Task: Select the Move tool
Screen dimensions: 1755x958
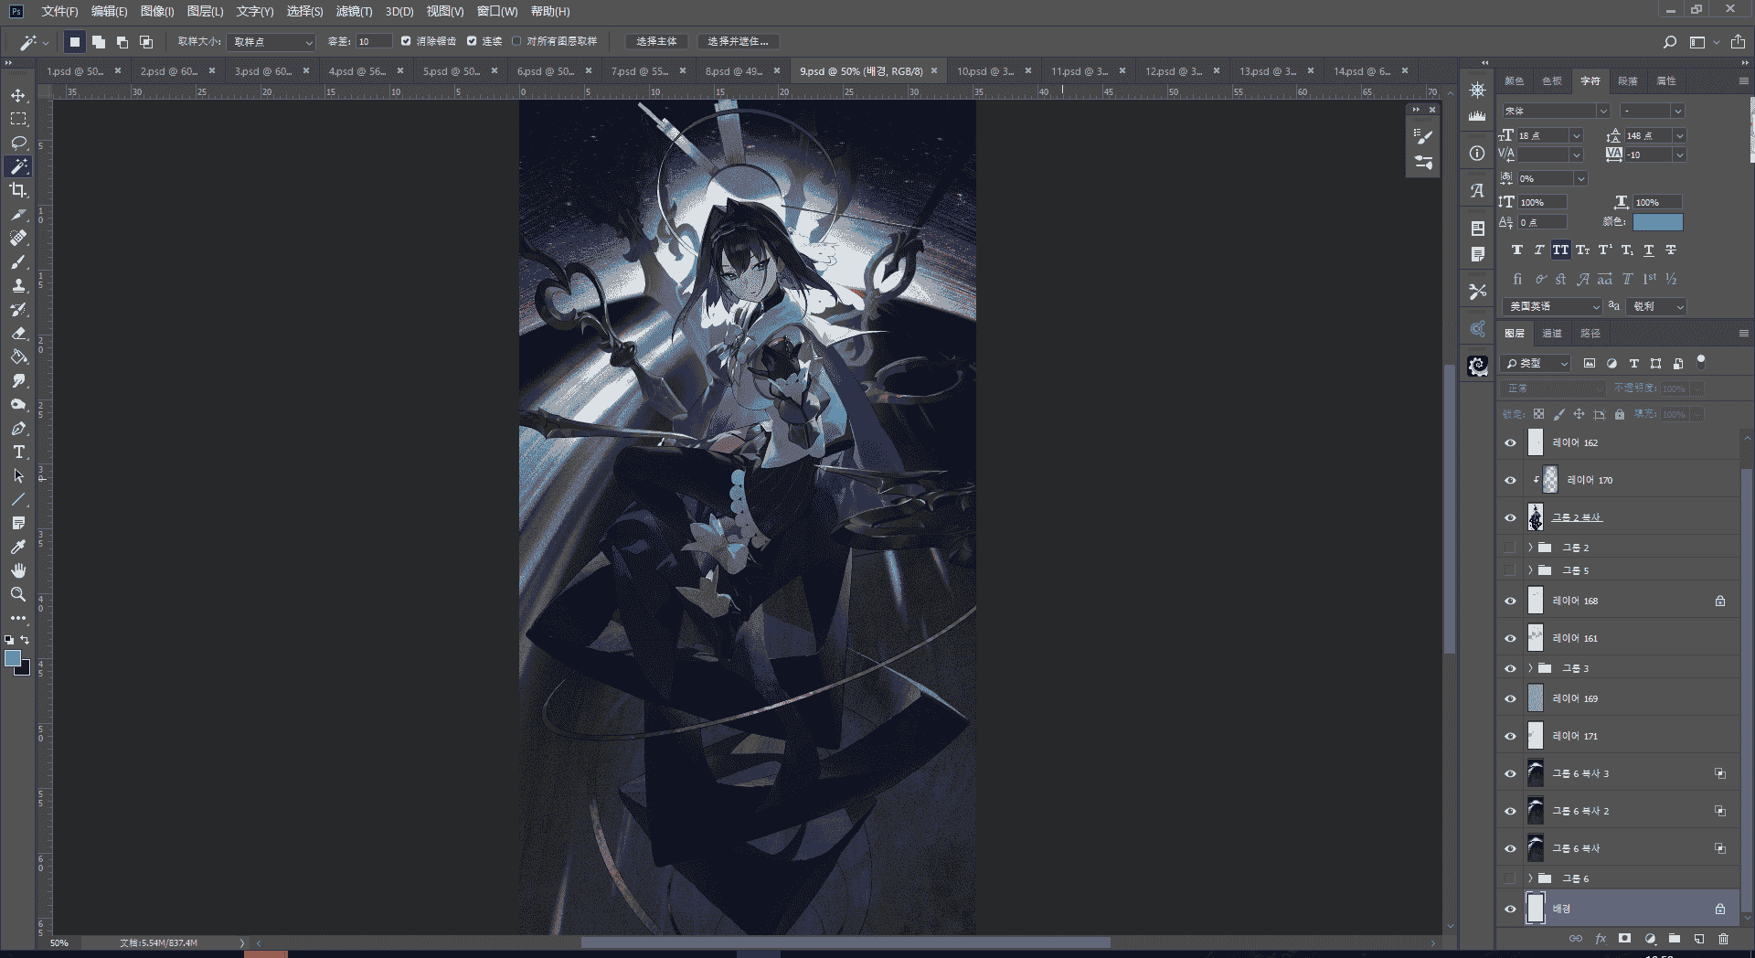Action: [x=18, y=95]
